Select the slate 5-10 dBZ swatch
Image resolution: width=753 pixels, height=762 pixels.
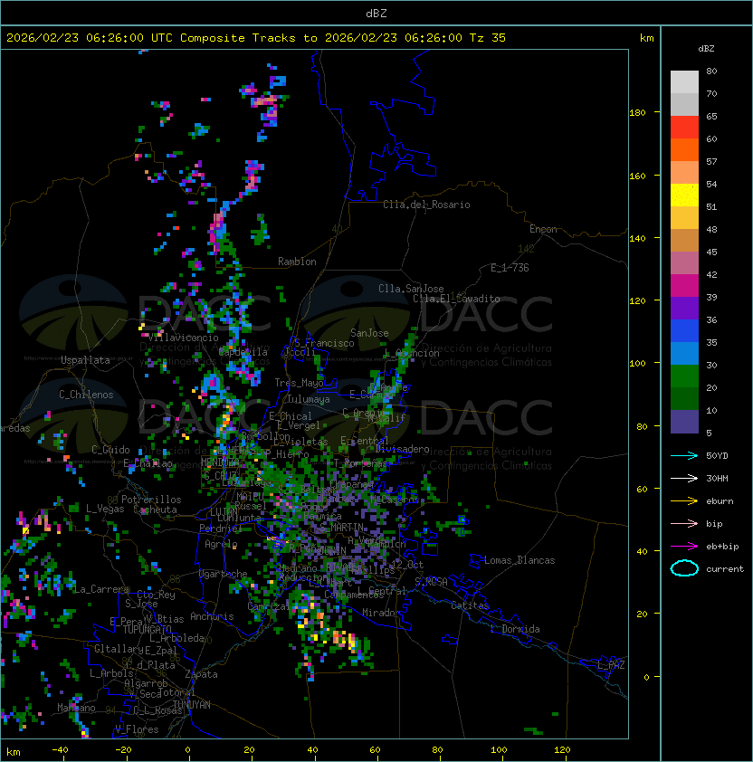(684, 422)
